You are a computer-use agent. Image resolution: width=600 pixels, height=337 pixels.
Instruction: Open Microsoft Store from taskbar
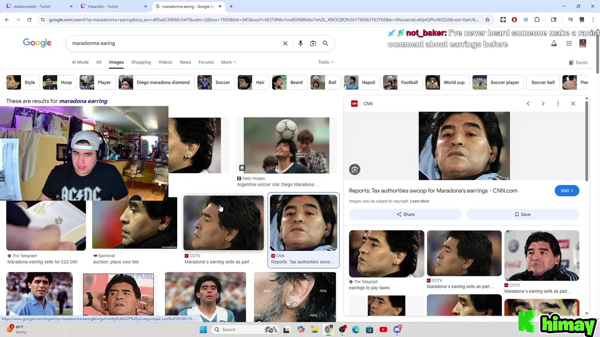369,330
